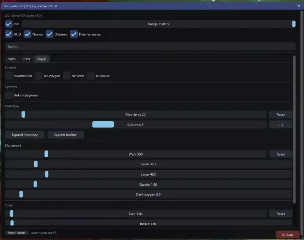Toggle the HUD checkbox
304x240 pixels.
click(9, 34)
